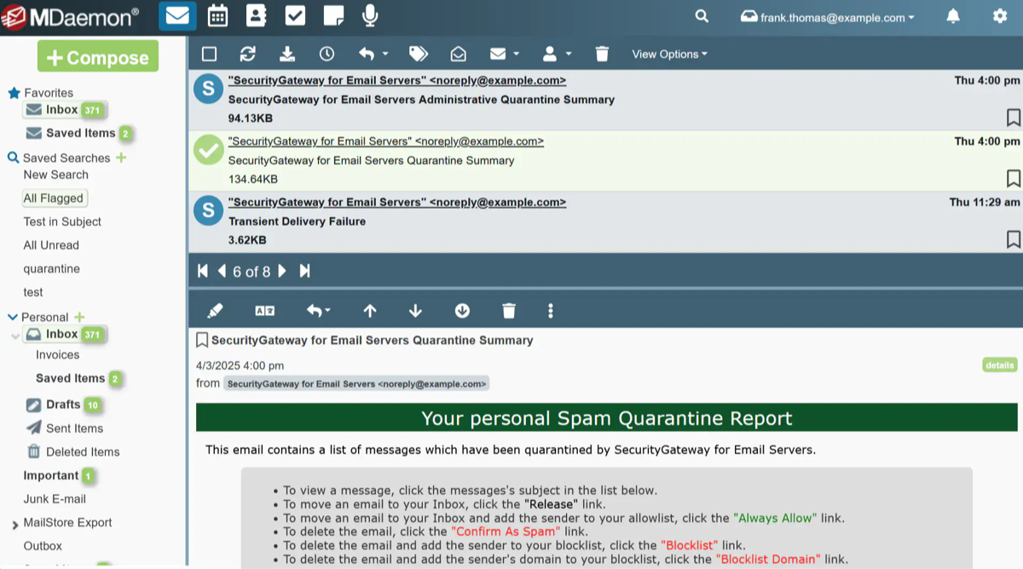Open the Calendar view icon

[x=217, y=16]
